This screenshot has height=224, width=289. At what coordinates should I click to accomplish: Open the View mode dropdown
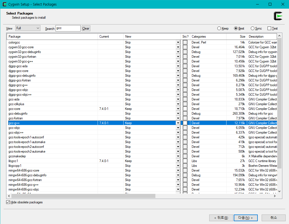28,28
